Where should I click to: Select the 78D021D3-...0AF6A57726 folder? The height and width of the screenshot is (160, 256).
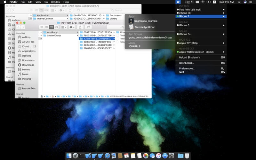[97, 36]
